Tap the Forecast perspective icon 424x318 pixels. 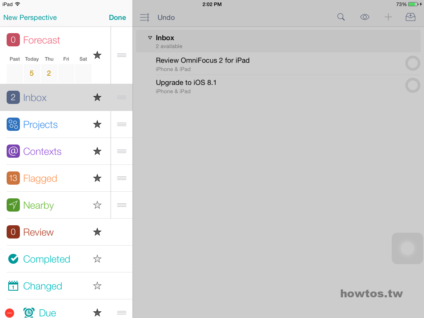[x=13, y=40]
